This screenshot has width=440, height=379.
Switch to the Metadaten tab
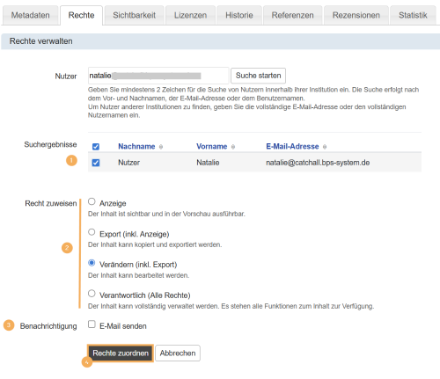click(x=31, y=15)
